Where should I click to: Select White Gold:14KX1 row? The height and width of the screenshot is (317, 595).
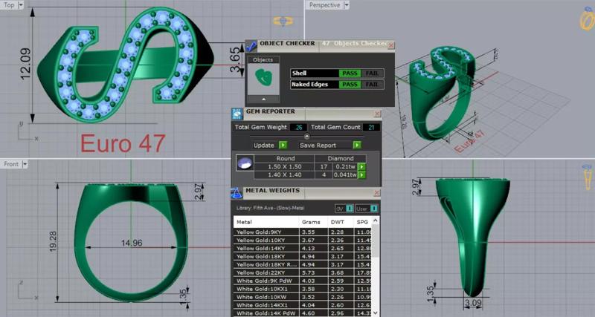click(x=303, y=305)
